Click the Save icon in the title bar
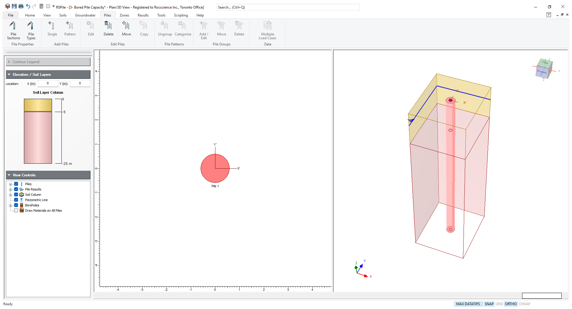 [x=14, y=6]
